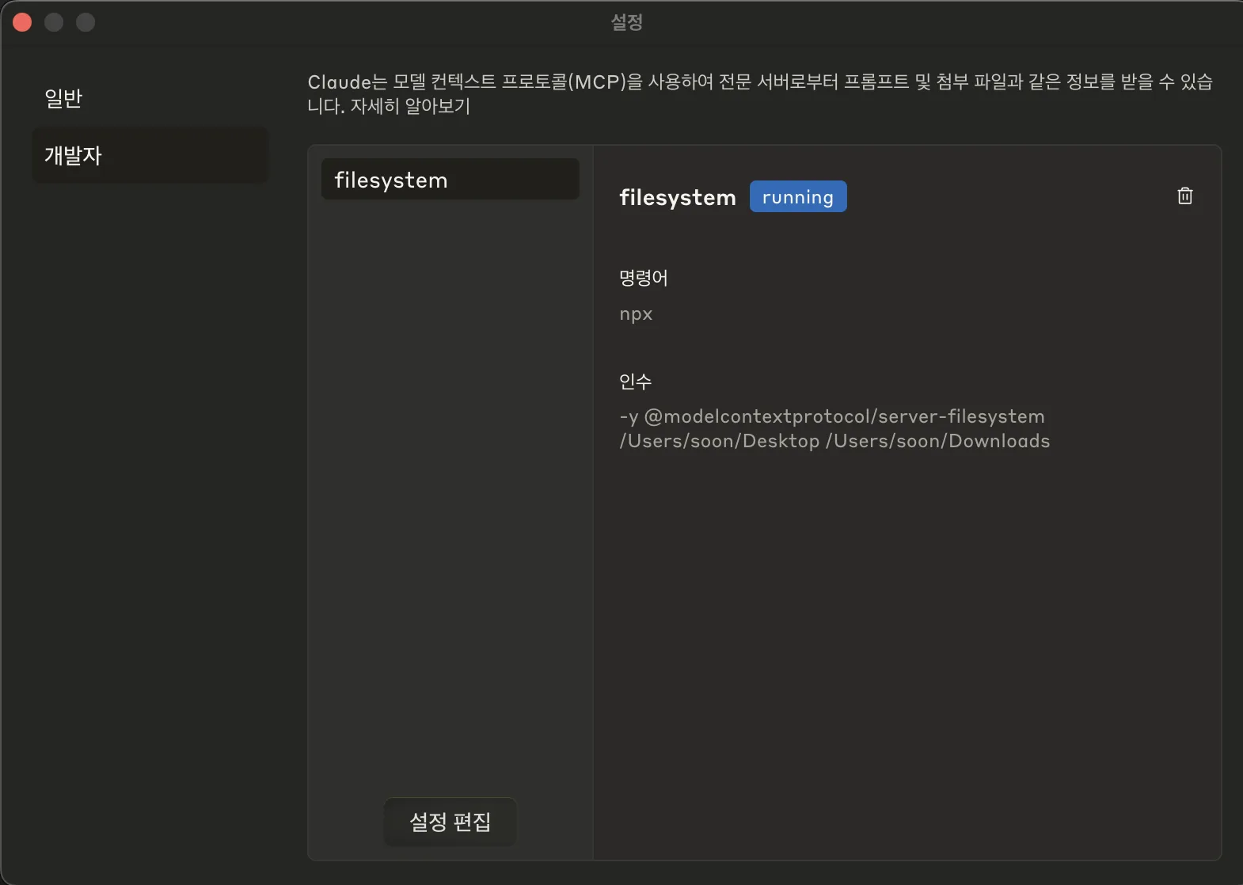
Task: Click the 명령어 label
Action: (x=644, y=278)
